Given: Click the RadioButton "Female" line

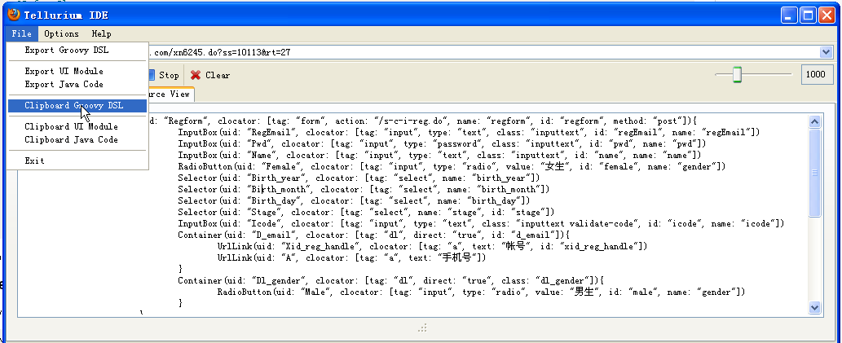Looking at the screenshot, I should (452, 166).
